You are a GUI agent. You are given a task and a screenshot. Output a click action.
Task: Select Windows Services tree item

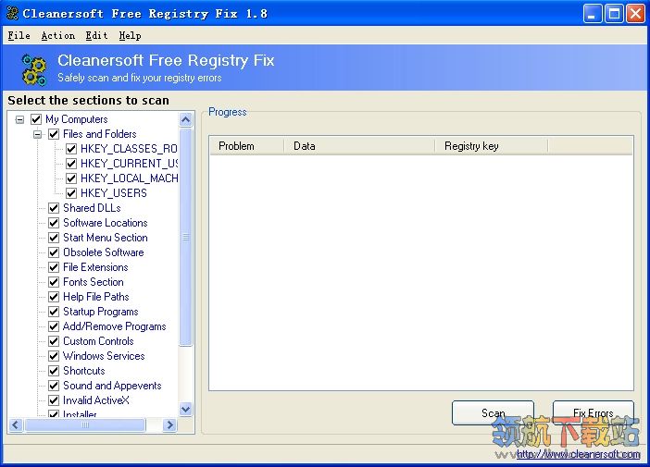(x=104, y=356)
